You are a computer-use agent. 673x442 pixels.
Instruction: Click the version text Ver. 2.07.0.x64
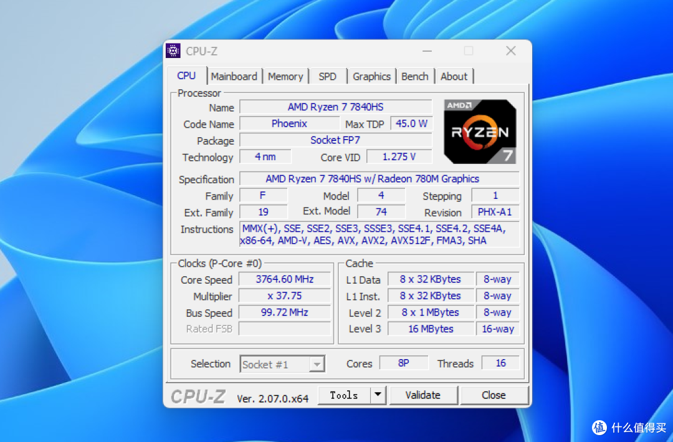click(272, 398)
